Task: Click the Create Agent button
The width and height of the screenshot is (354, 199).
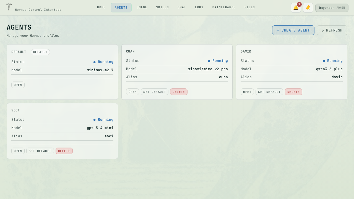Action: [293, 30]
